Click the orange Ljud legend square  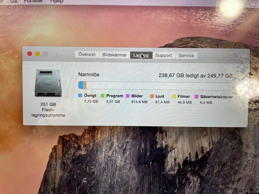point(152,96)
